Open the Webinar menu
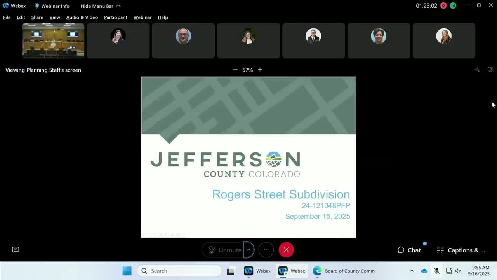497x280 pixels. 142,17
